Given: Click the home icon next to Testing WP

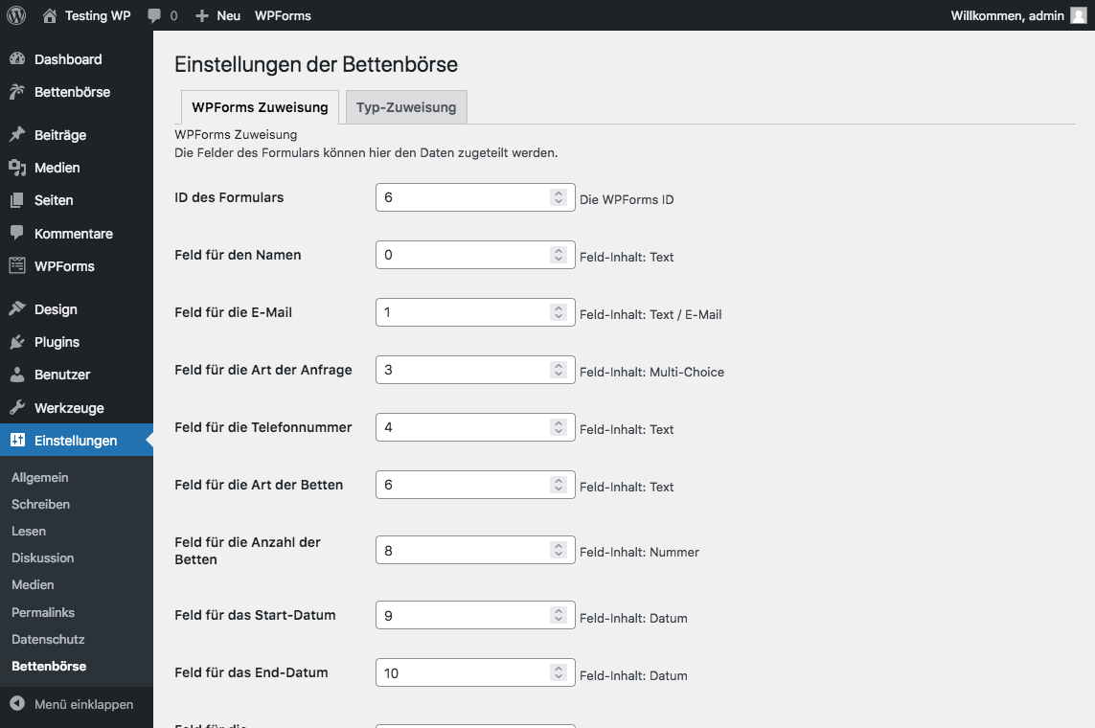Looking at the screenshot, I should (x=50, y=15).
